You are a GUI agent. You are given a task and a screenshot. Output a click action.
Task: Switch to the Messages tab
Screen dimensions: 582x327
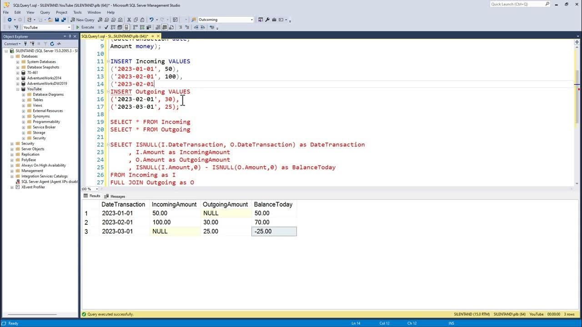115,196
